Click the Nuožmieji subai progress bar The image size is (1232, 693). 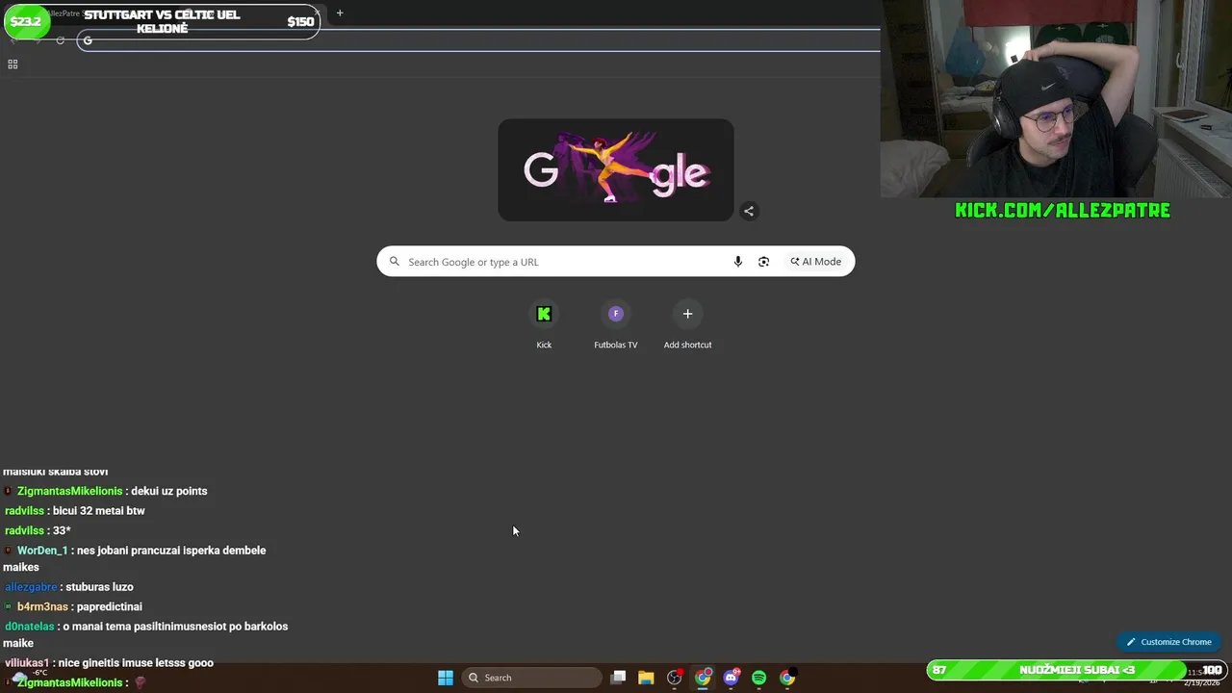point(1076,670)
